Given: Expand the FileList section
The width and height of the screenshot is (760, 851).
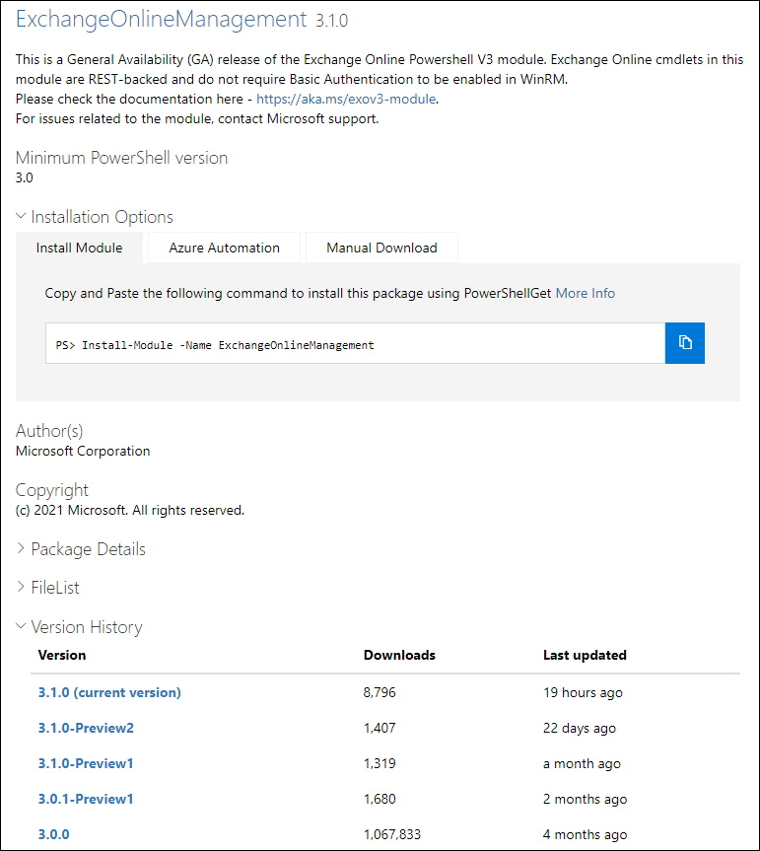Looking at the screenshot, I should 47,588.
